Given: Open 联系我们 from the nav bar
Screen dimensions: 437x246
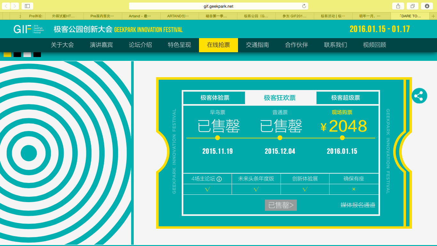Looking at the screenshot, I should [336, 45].
